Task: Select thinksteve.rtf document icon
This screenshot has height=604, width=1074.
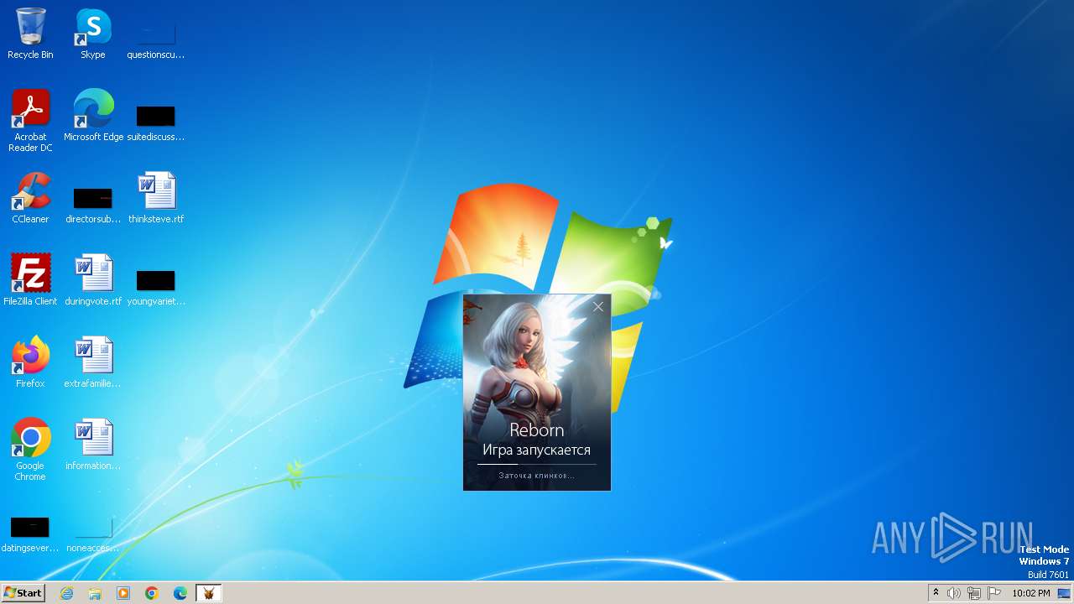Action: click(x=156, y=198)
